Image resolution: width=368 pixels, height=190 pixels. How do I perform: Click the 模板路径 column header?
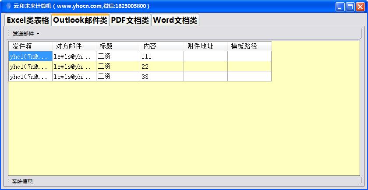click(x=249, y=46)
